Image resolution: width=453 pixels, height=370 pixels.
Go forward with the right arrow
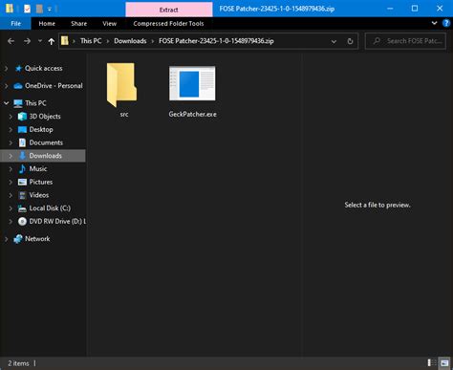point(28,41)
